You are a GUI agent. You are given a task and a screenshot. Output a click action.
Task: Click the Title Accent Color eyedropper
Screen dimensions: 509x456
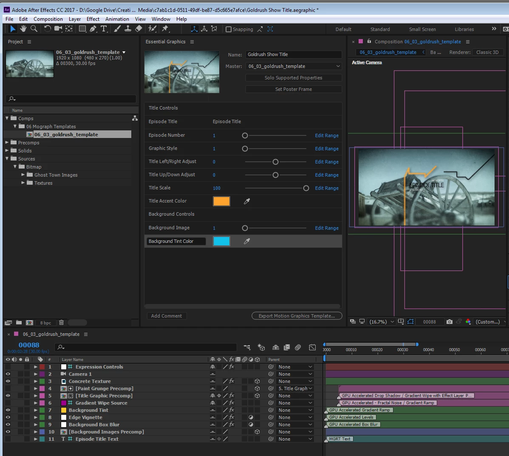click(247, 201)
